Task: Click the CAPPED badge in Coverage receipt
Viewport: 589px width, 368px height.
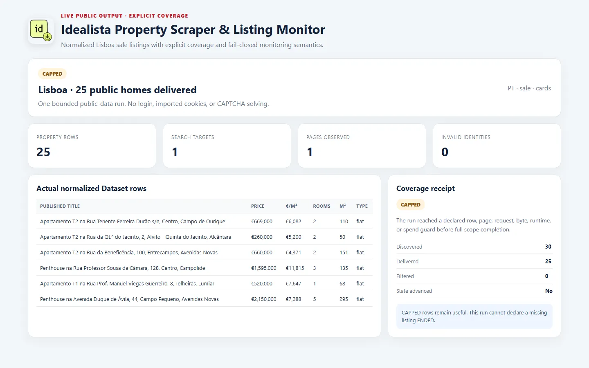Action: click(411, 205)
